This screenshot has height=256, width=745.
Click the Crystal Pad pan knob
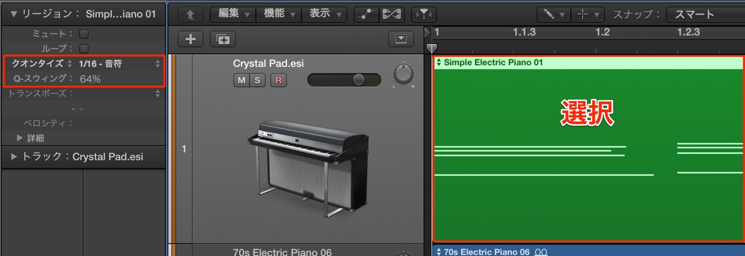pyautogui.click(x=403, y=75)
